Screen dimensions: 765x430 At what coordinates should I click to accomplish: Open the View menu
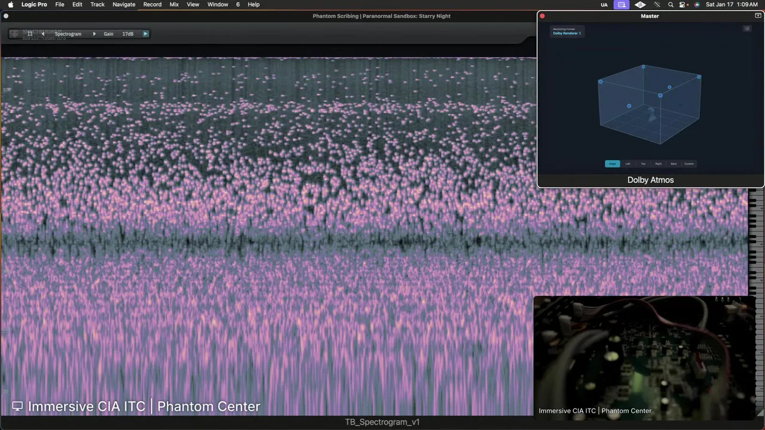[193, 4]
